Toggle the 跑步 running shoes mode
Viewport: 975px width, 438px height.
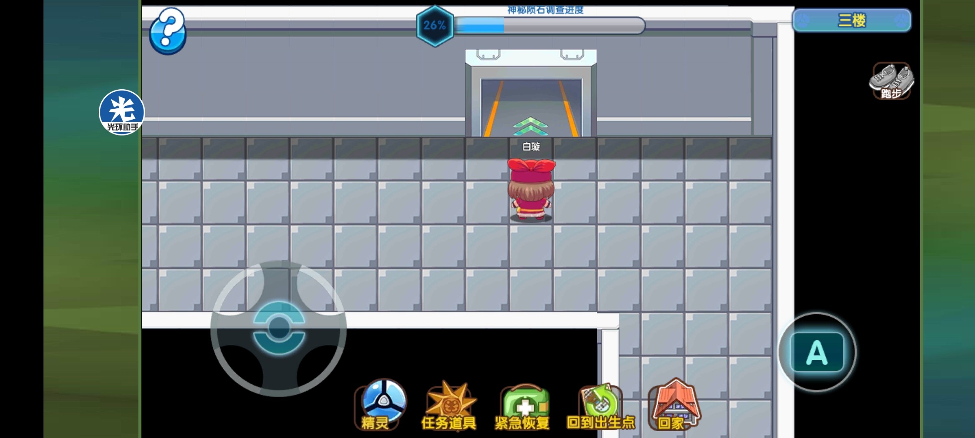(891, 81)
